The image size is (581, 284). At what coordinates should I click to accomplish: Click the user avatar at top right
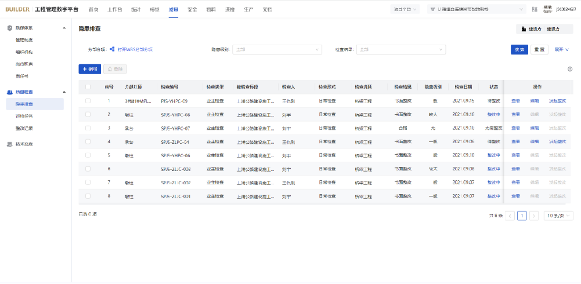548,9
